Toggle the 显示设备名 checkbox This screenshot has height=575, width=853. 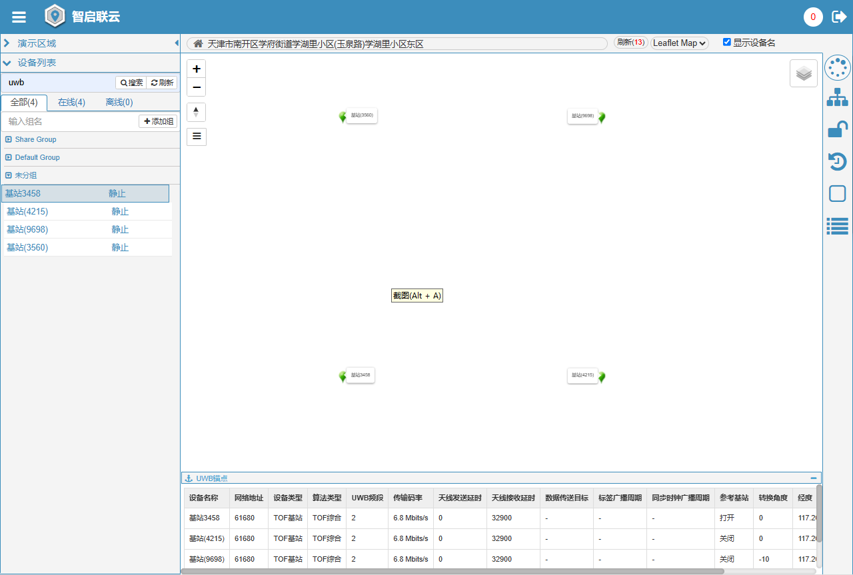coord(727,43)
